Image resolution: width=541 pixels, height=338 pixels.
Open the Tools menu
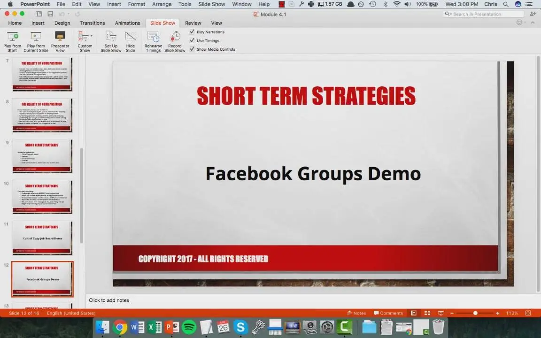click(x=185, y=4)
